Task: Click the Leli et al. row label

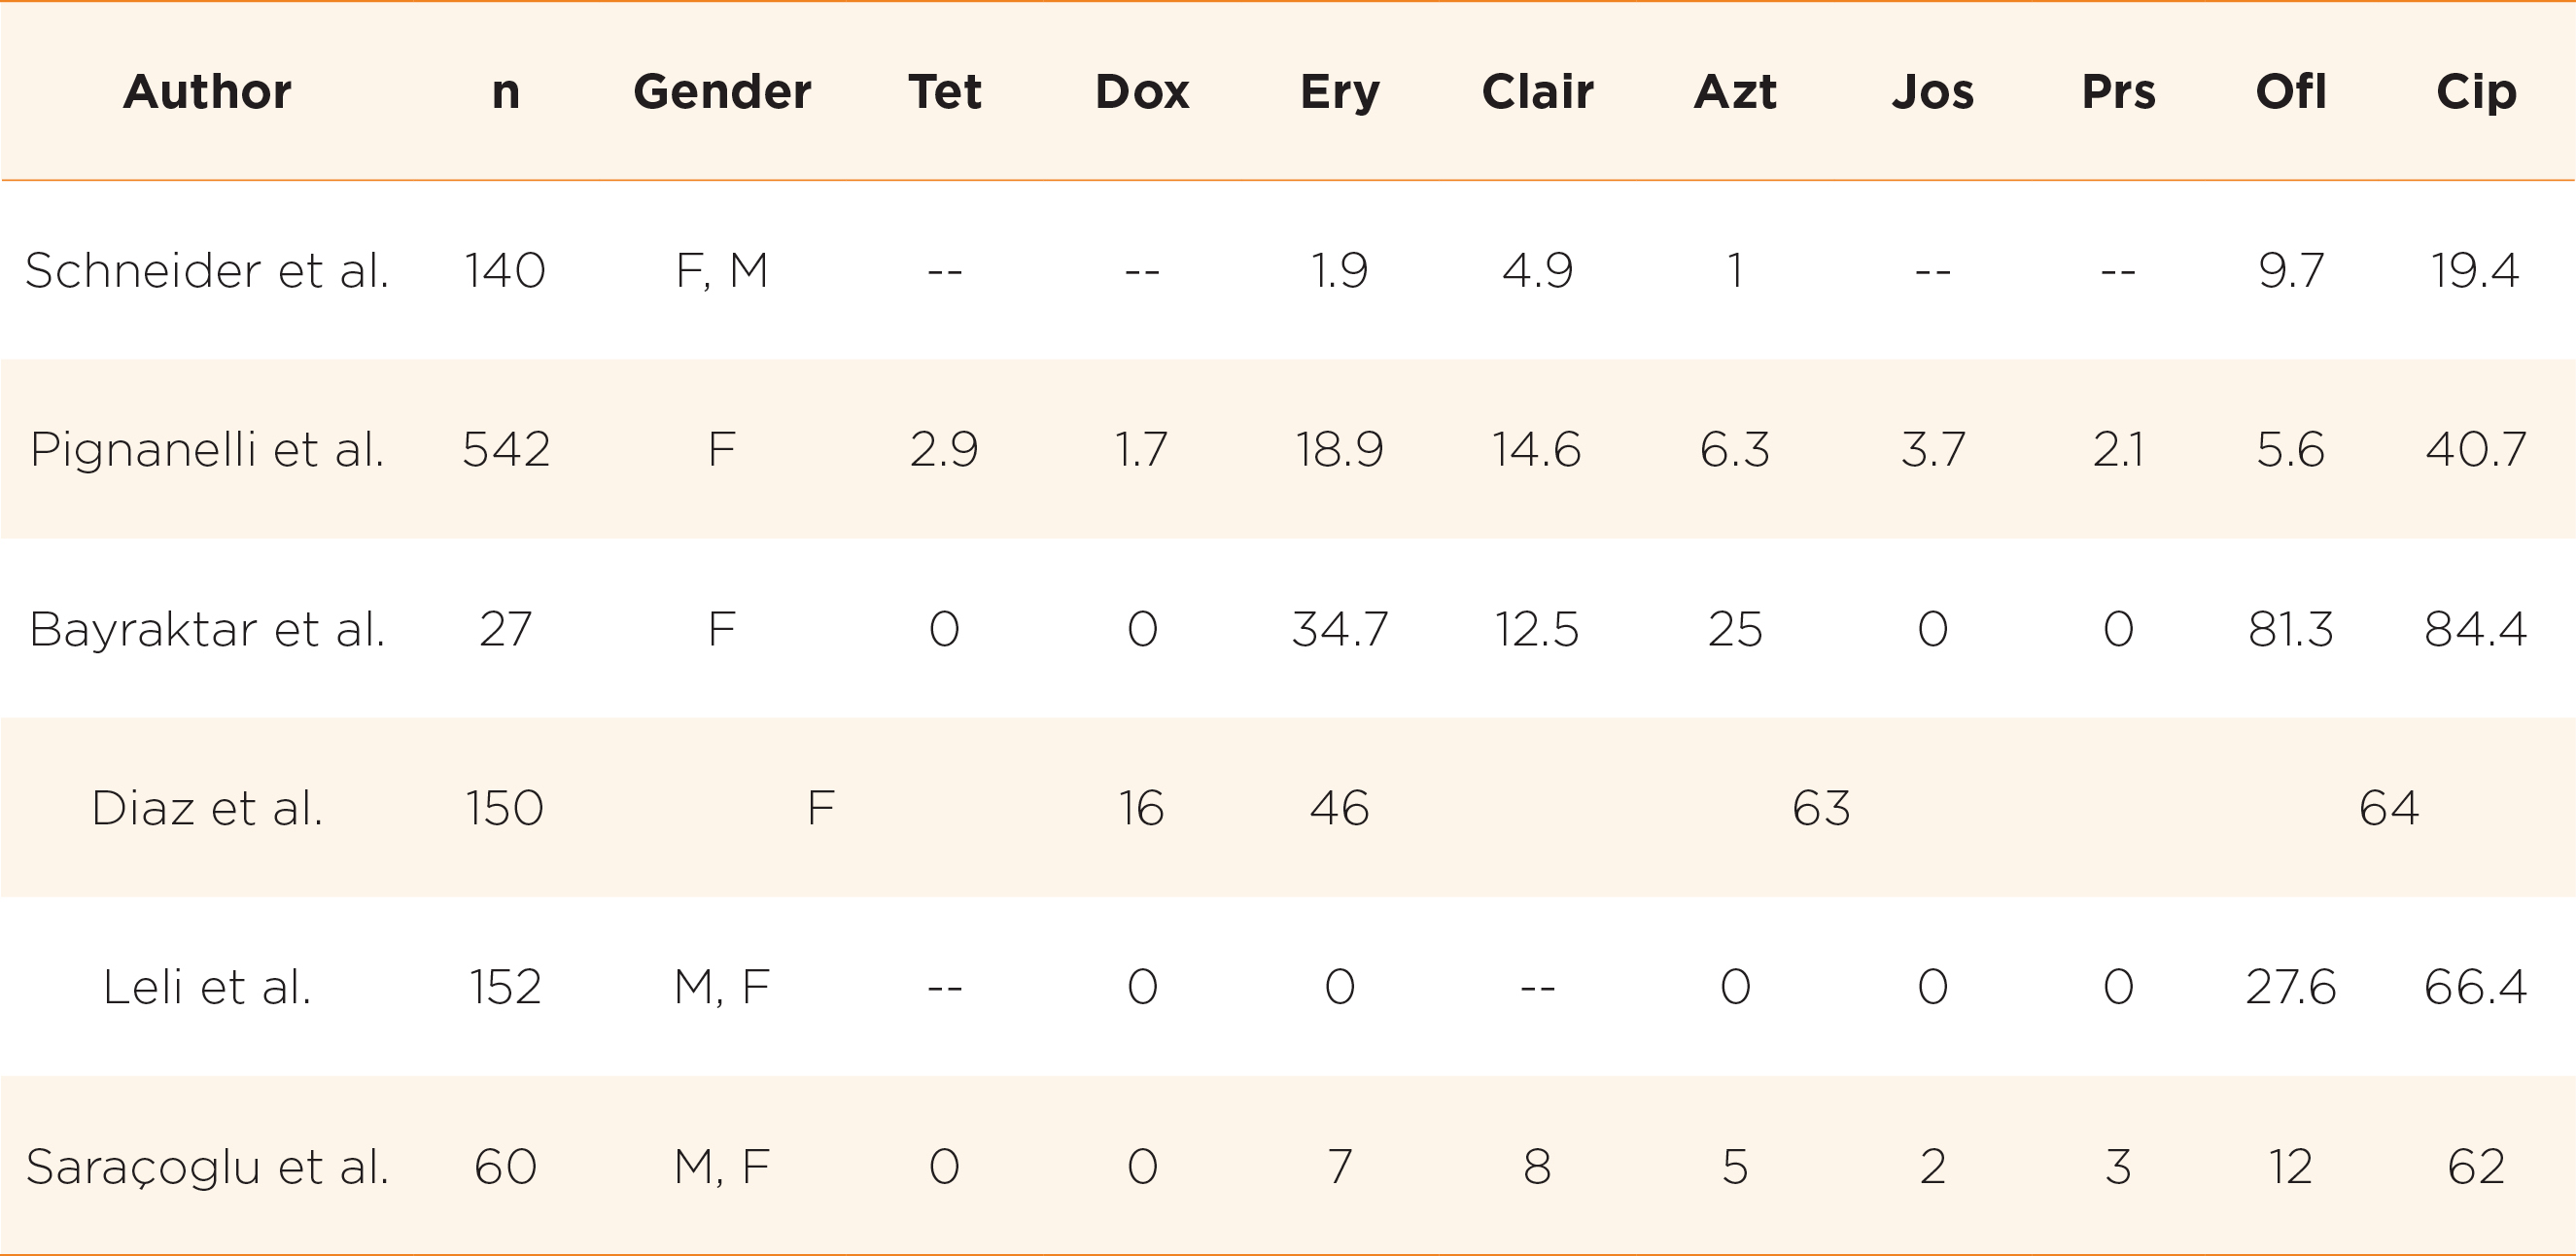Action: [207, 987]
